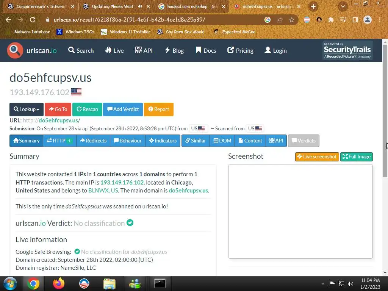Click the urlscan.io magnifier logo
This screenshot has height=291, width=388.
15,50
